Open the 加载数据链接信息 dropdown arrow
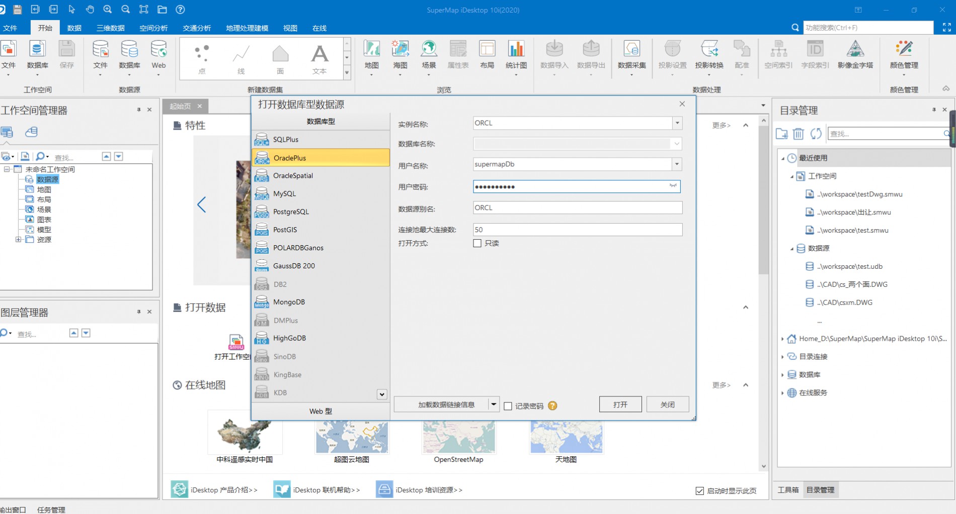956x514 pixels. 494,404
